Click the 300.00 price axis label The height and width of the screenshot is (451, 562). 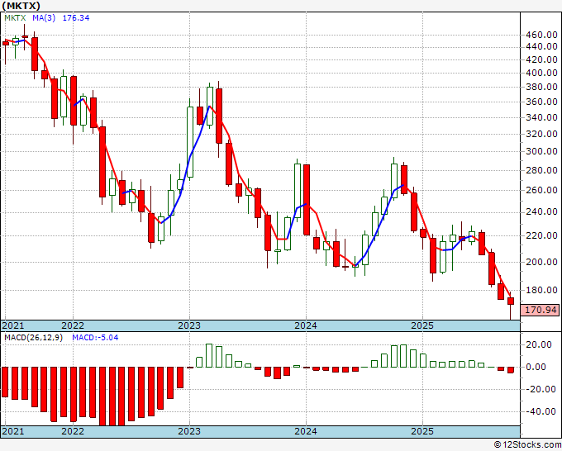[541, 151]
